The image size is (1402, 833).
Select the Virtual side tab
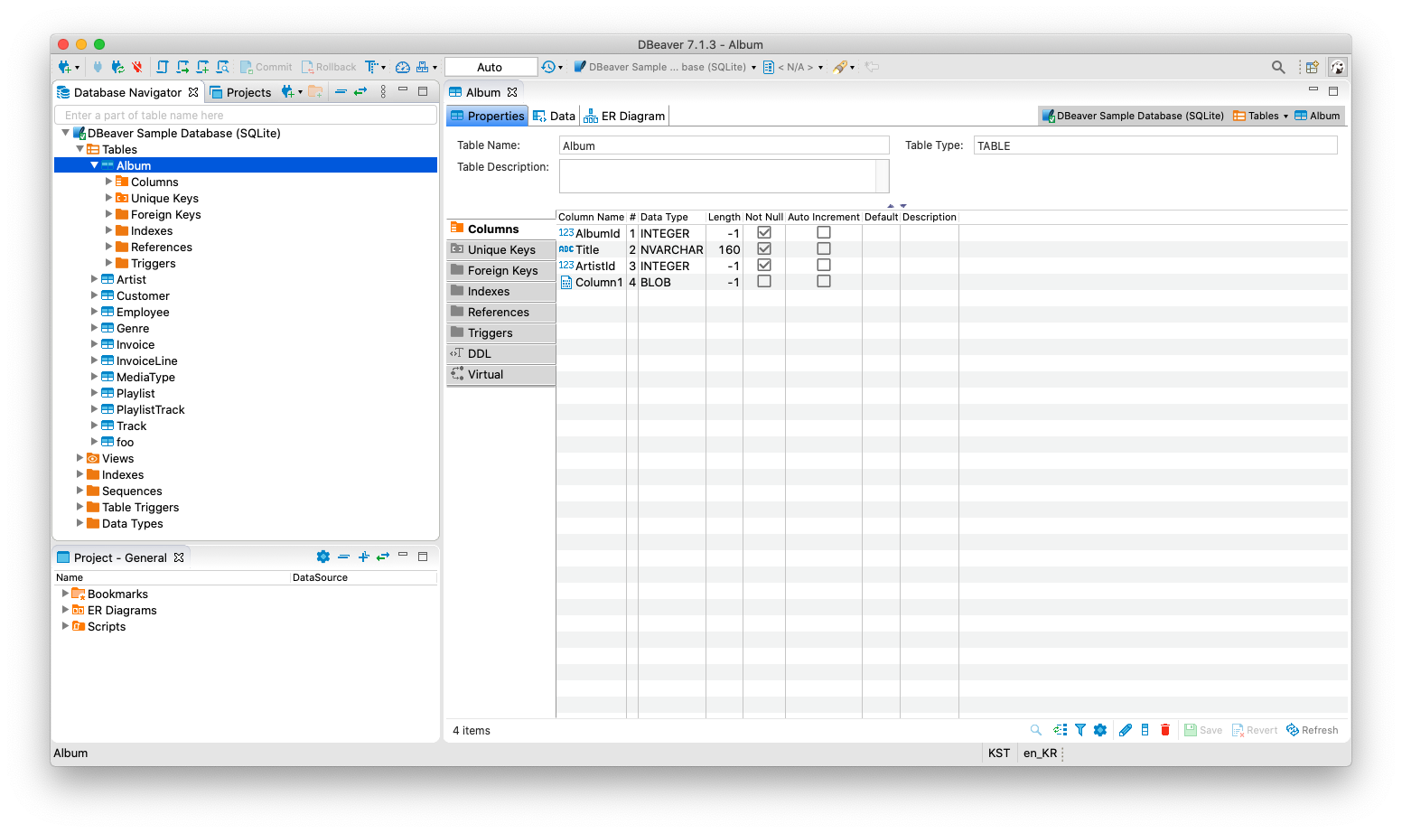[x=500, y=374]
